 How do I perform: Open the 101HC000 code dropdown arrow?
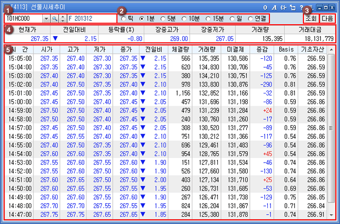46,18
